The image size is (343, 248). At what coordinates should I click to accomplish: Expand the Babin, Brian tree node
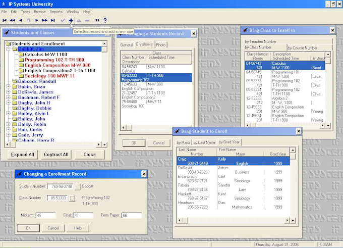8,86
